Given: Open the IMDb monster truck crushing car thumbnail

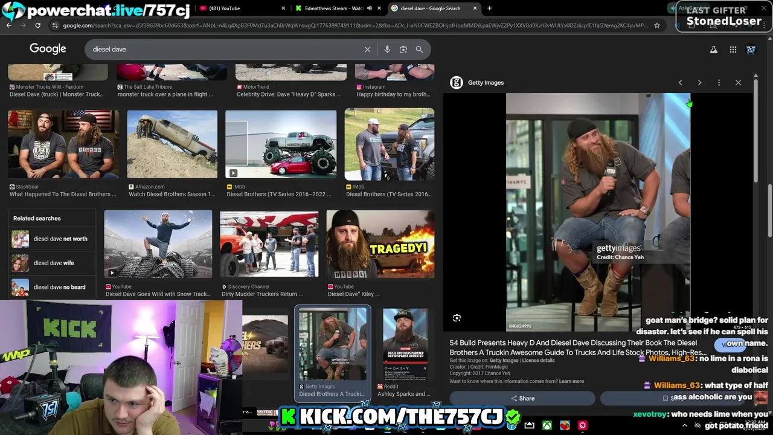Looking at the screenshot, I should [281, 144].
